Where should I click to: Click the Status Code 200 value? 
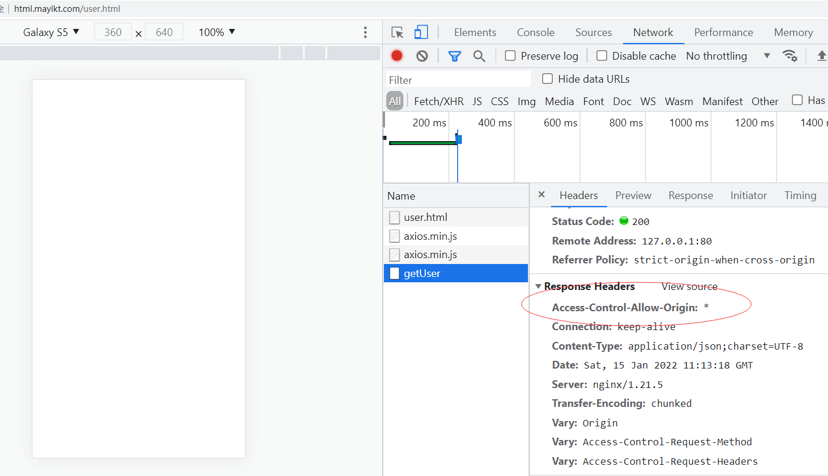pos(641,222)
